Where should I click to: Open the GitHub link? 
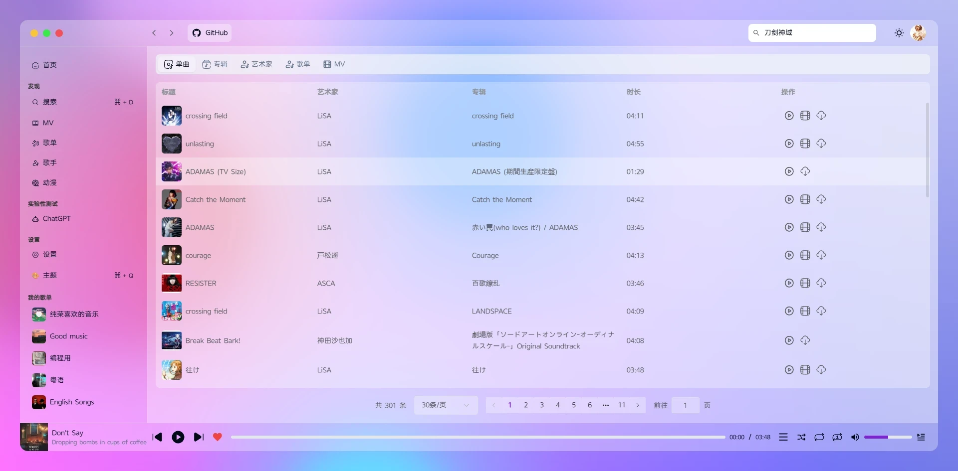coord(210,33)
